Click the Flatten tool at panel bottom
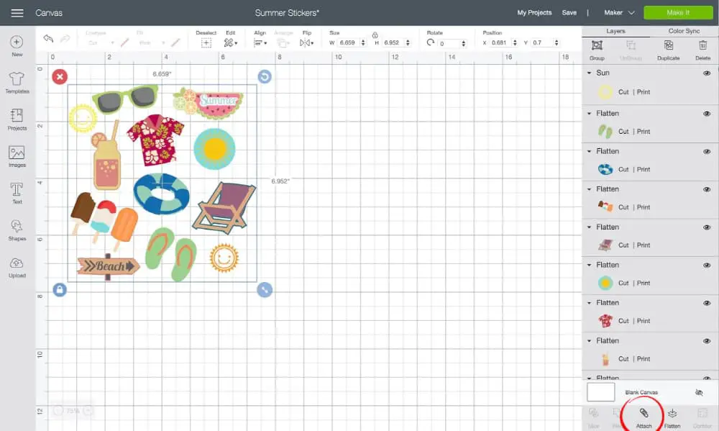The width and height of the screenshot is (719, 431). (672, 418)
